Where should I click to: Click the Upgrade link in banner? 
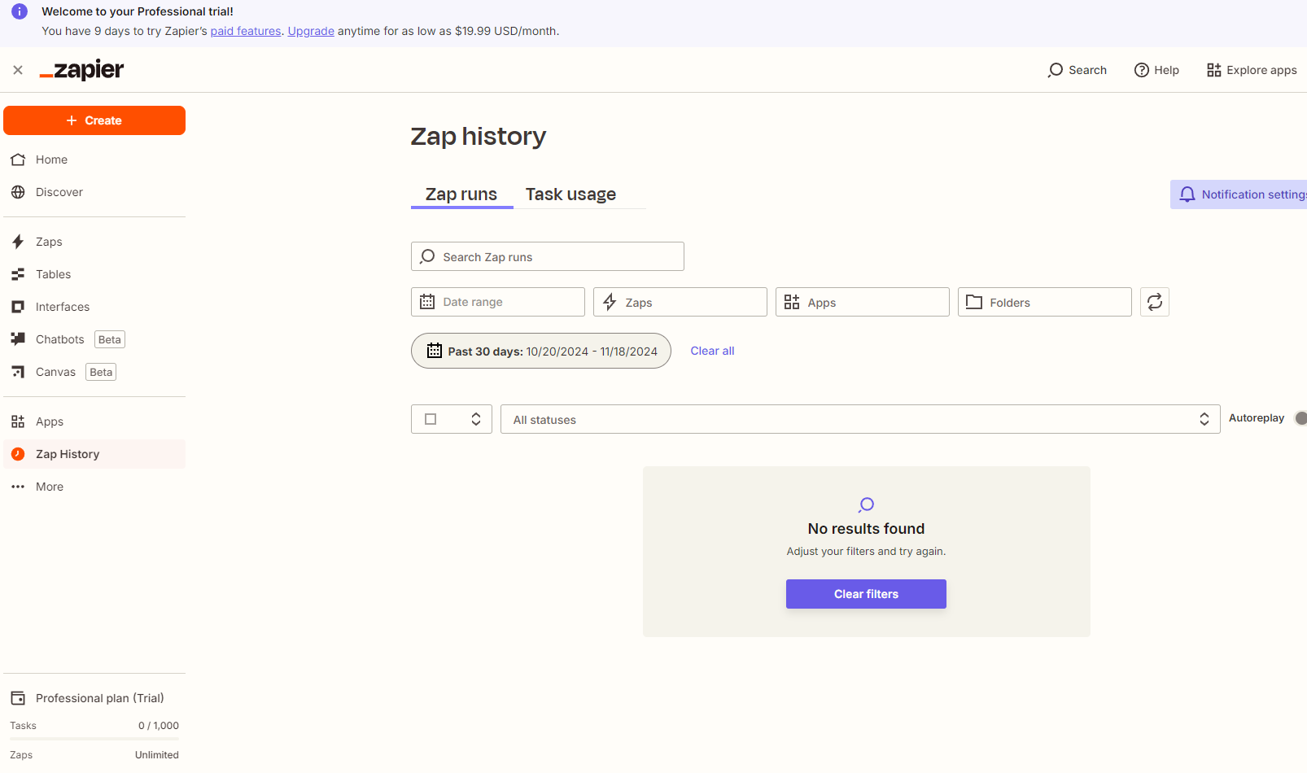pyautogui.click(x=311, y=31)
